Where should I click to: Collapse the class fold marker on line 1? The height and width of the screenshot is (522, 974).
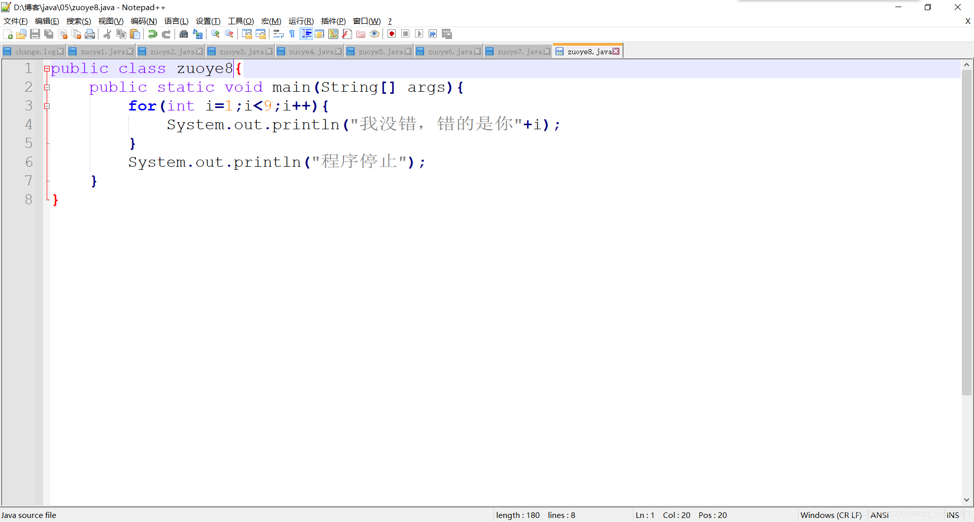[x=47, y=69]
